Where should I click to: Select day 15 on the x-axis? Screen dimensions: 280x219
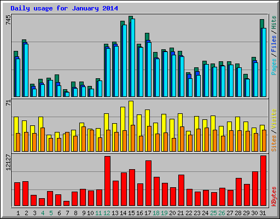tap(131, 213)
